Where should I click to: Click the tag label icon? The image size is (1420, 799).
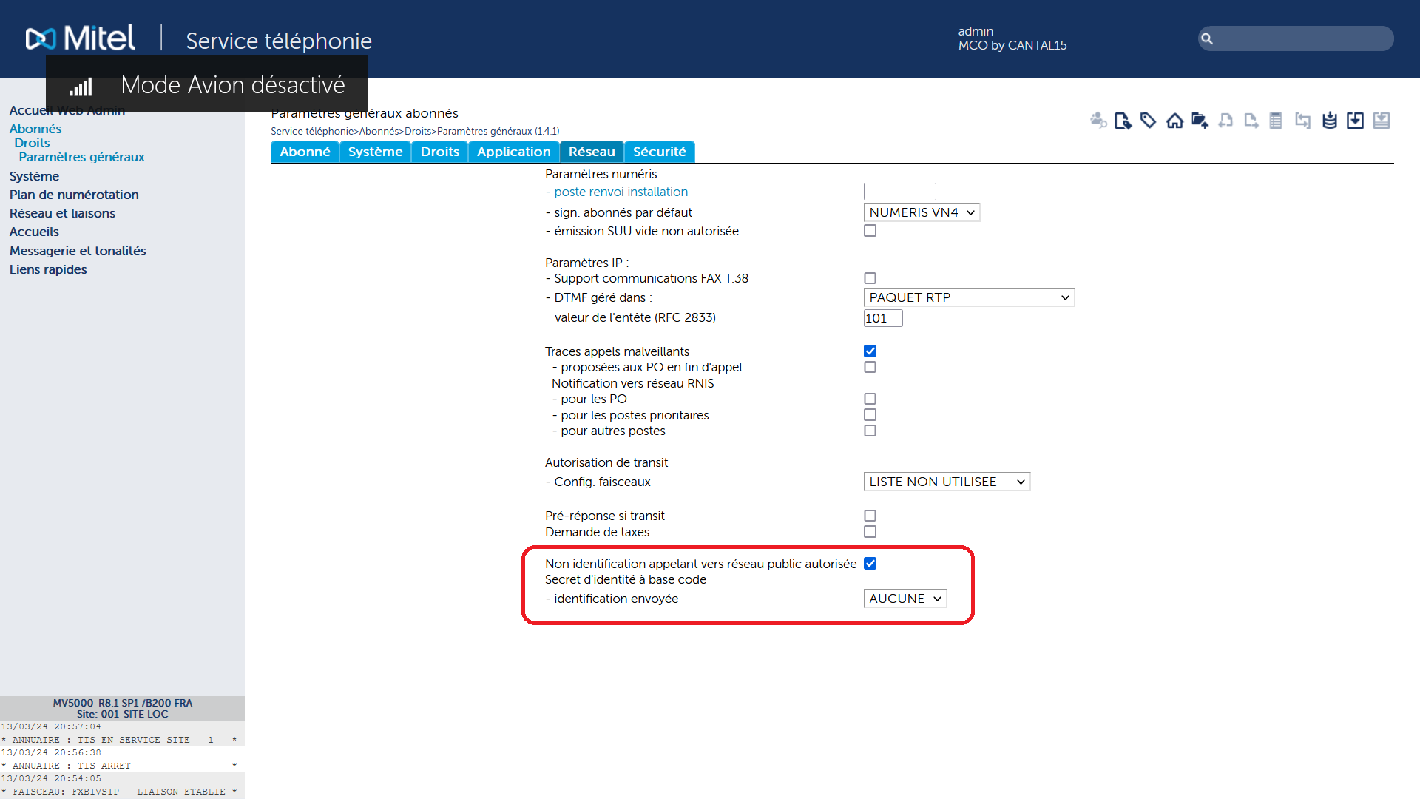1149,120
